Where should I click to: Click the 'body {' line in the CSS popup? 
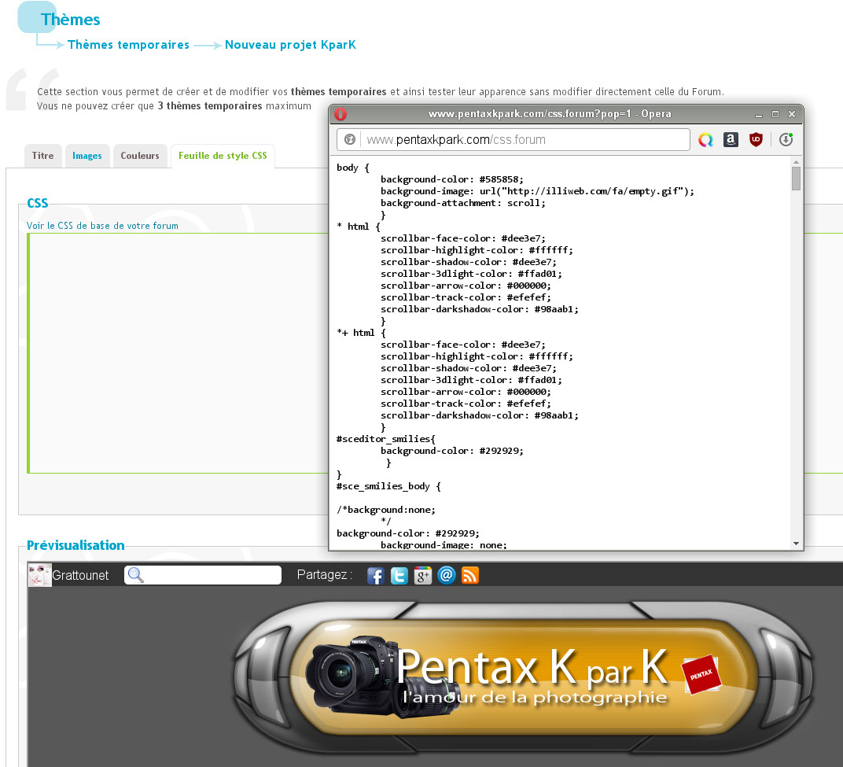point(352,168)
